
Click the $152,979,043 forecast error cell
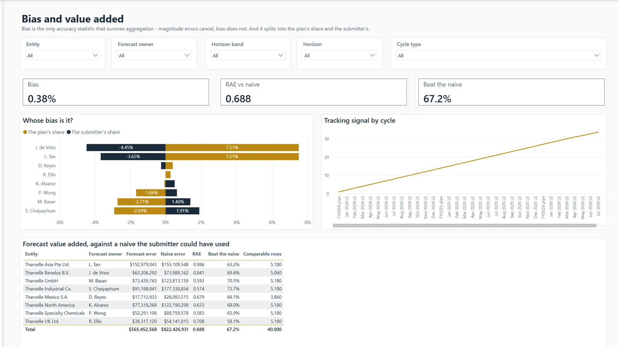(x=143, y=264)
